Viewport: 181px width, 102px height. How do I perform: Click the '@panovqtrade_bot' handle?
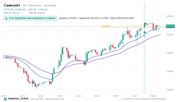pos(55,99)
